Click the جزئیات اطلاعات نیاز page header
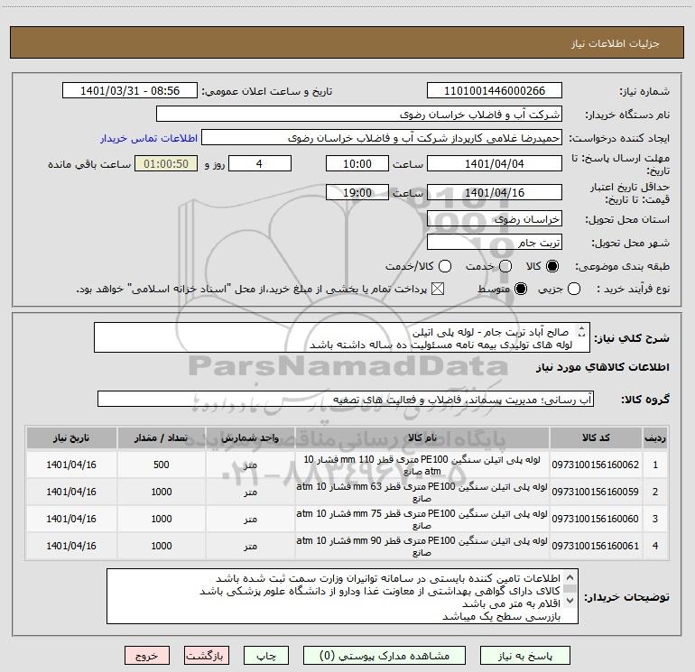Screen dimensions: 695x672 point(615,43)
